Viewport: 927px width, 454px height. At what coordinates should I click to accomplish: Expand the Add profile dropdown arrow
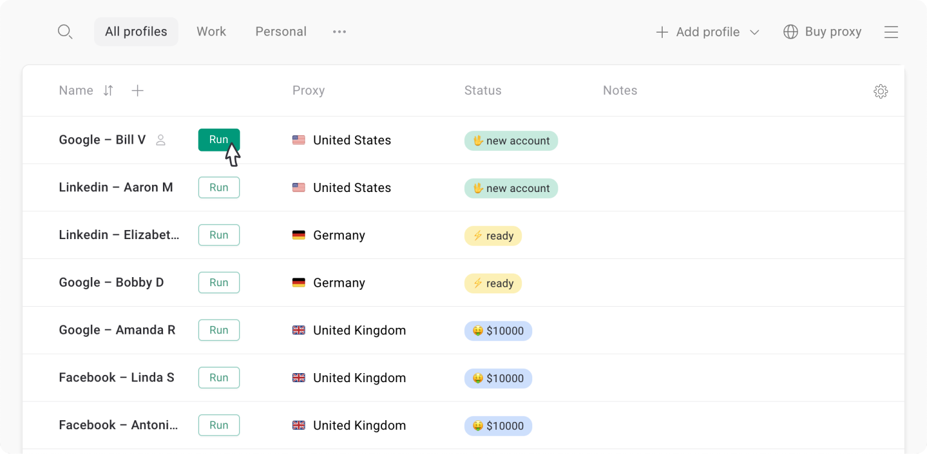pyautogui.click(x=754, y=32)
